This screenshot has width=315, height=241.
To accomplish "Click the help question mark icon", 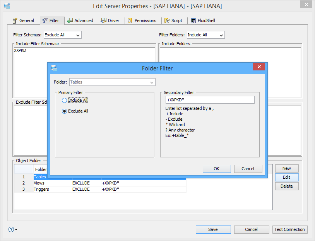I will click(x=11, y=229).
